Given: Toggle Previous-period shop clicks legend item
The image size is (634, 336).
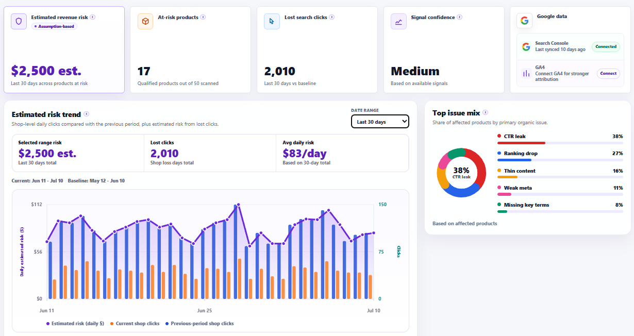Looking at the screenshot, I should pos(199,324).
